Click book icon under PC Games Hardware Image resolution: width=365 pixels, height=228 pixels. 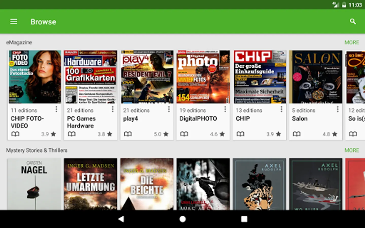(72, 134)
